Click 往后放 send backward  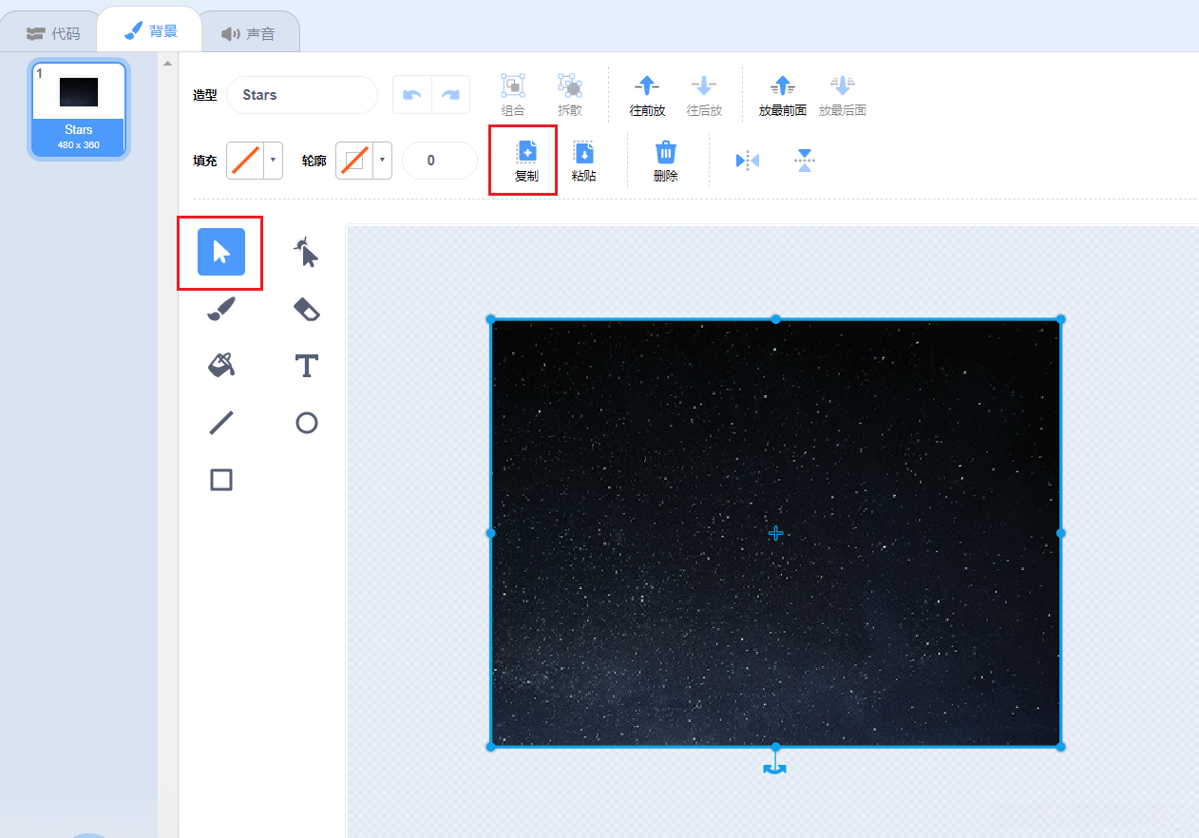coord(704,95)
